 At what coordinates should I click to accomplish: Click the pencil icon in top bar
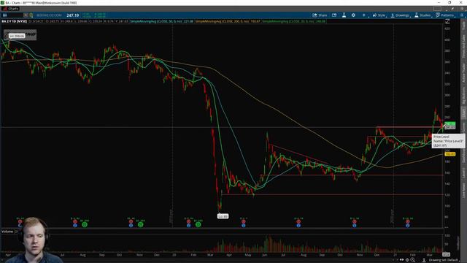tap(452, 9)
